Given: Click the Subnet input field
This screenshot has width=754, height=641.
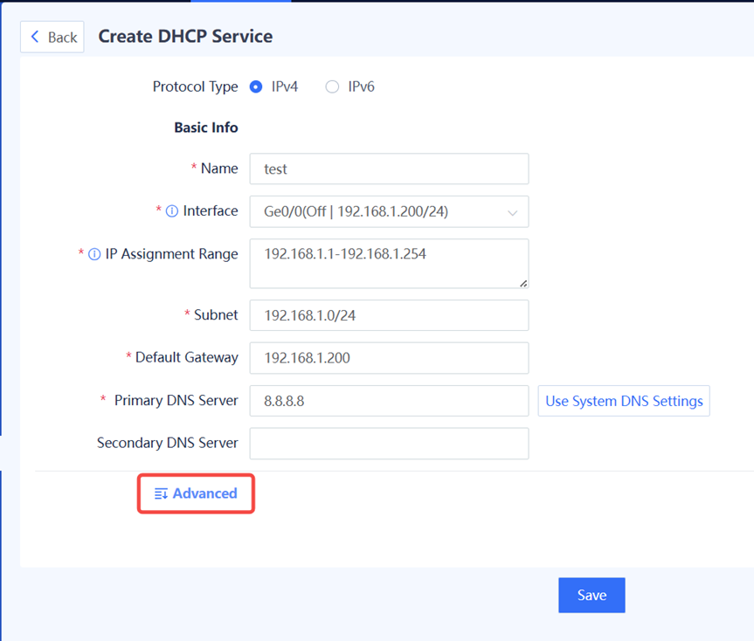Looking at the screenshot, I should coord(389,315).
